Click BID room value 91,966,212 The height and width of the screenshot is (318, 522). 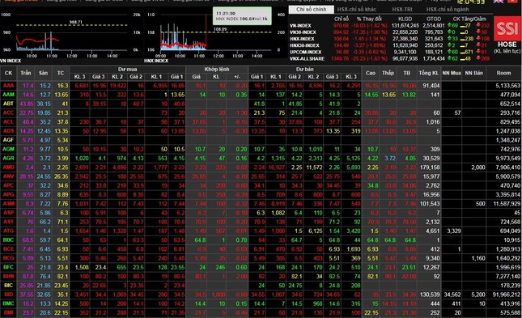(507, 295)
